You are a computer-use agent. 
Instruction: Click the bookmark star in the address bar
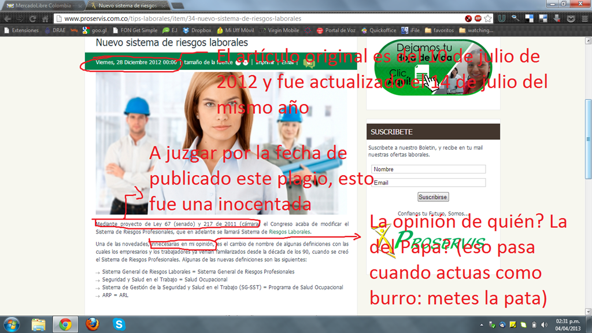pos(488,18)
